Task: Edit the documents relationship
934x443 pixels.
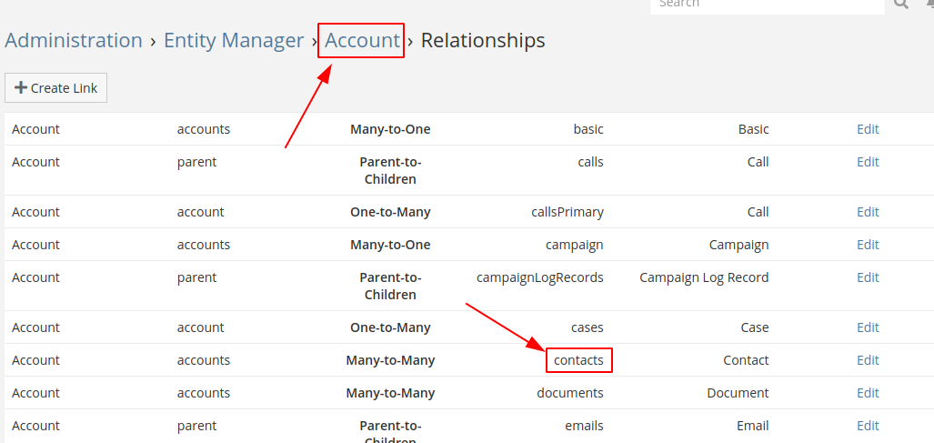Action: click(x=868, y=393)
